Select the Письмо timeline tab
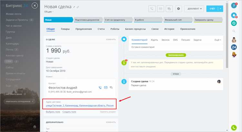 point(186,40)
